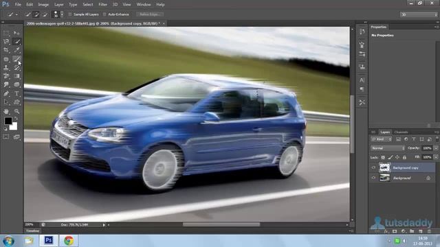440x247 pixels.
Task: Enable Sample All Layers checkbox
Action: click(x=70, y=14)
